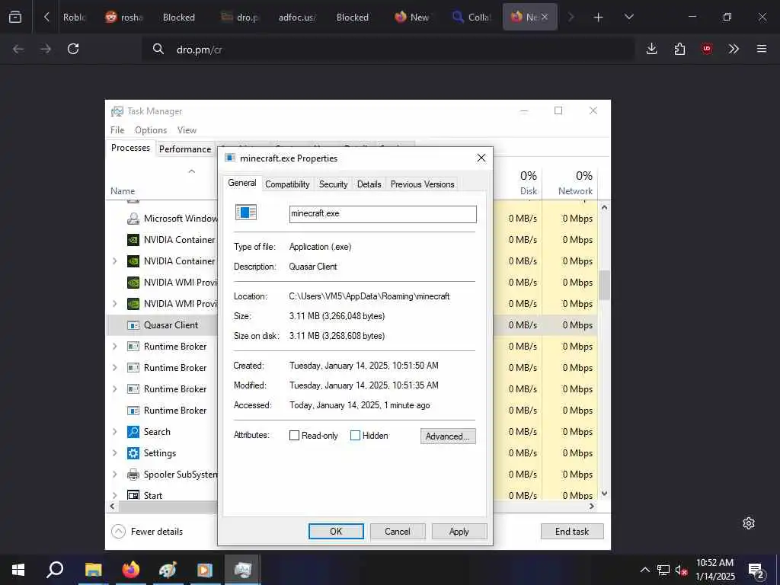Go back in Firefox history

(18, 49)
